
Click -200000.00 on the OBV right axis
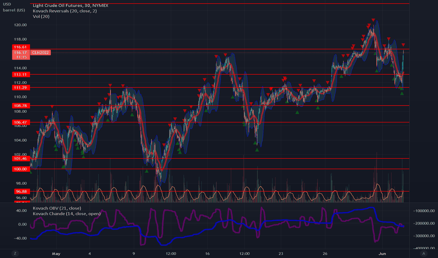click(x=424, y=223)
